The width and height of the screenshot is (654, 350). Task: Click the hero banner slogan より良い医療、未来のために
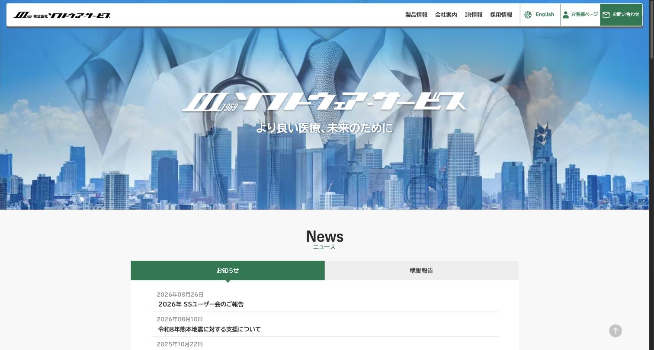[x=324, y=128]
